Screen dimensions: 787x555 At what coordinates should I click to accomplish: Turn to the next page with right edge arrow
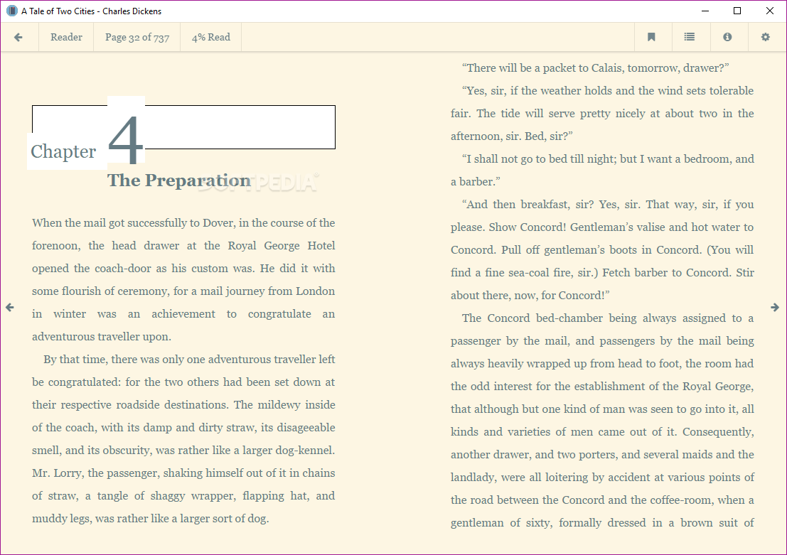tap(775, 307)
